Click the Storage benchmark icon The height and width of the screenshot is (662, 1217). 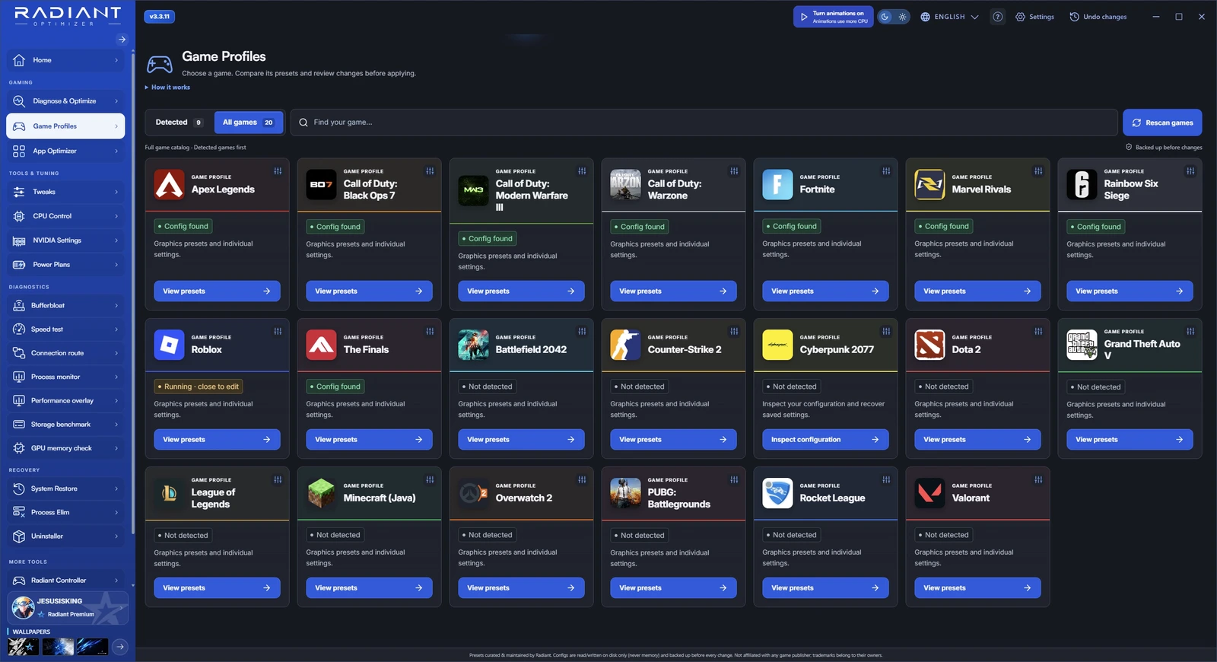pos(19,425)
